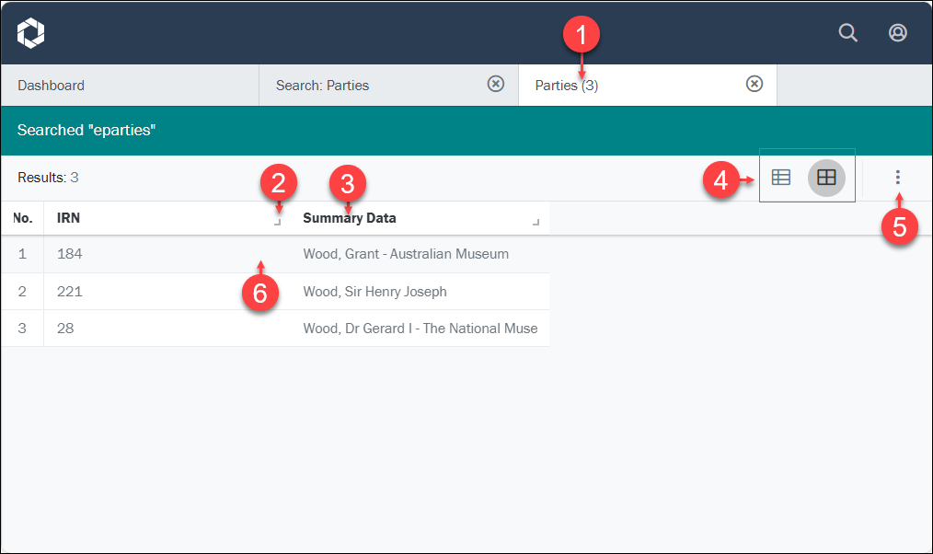Sort by the Summary Data column header
Viewport: 933px width, 554px height.
(350, 219)
